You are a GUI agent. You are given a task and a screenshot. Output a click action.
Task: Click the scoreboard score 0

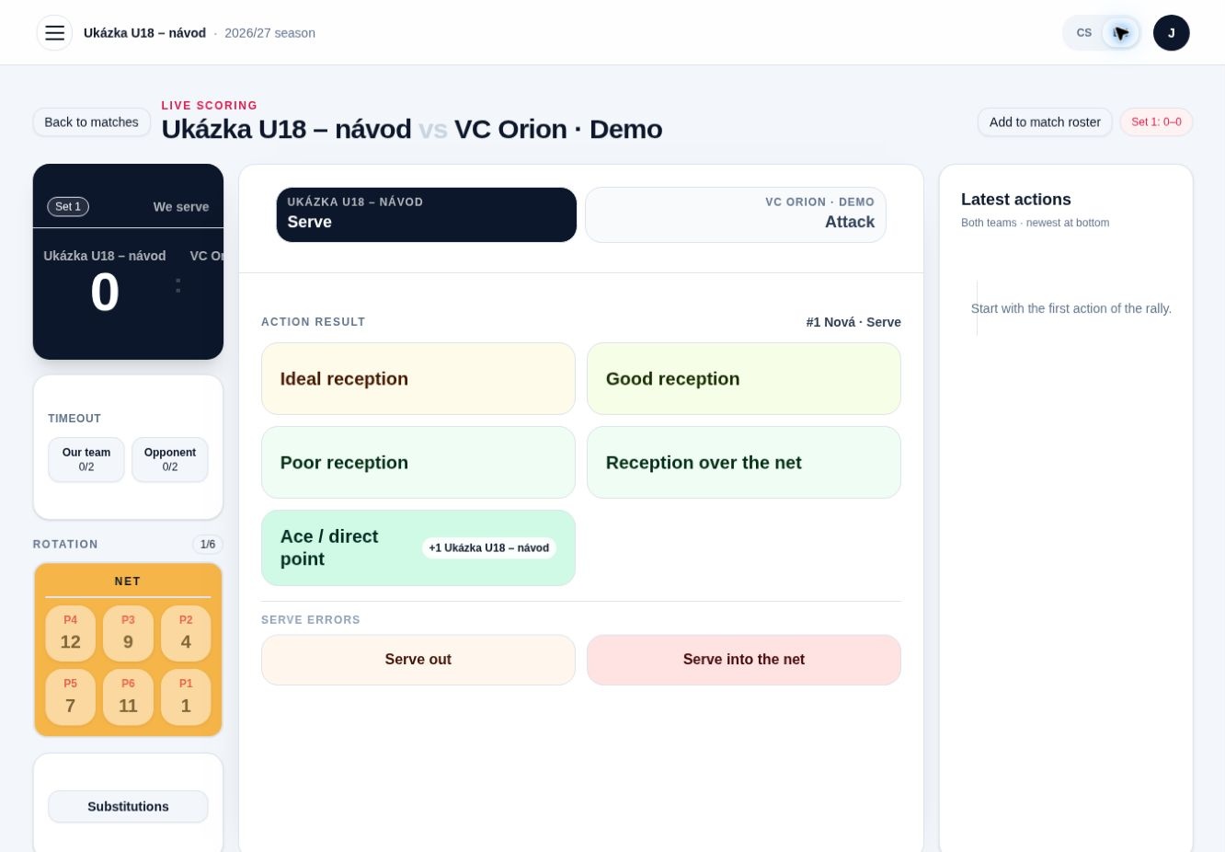pos(105,293)
